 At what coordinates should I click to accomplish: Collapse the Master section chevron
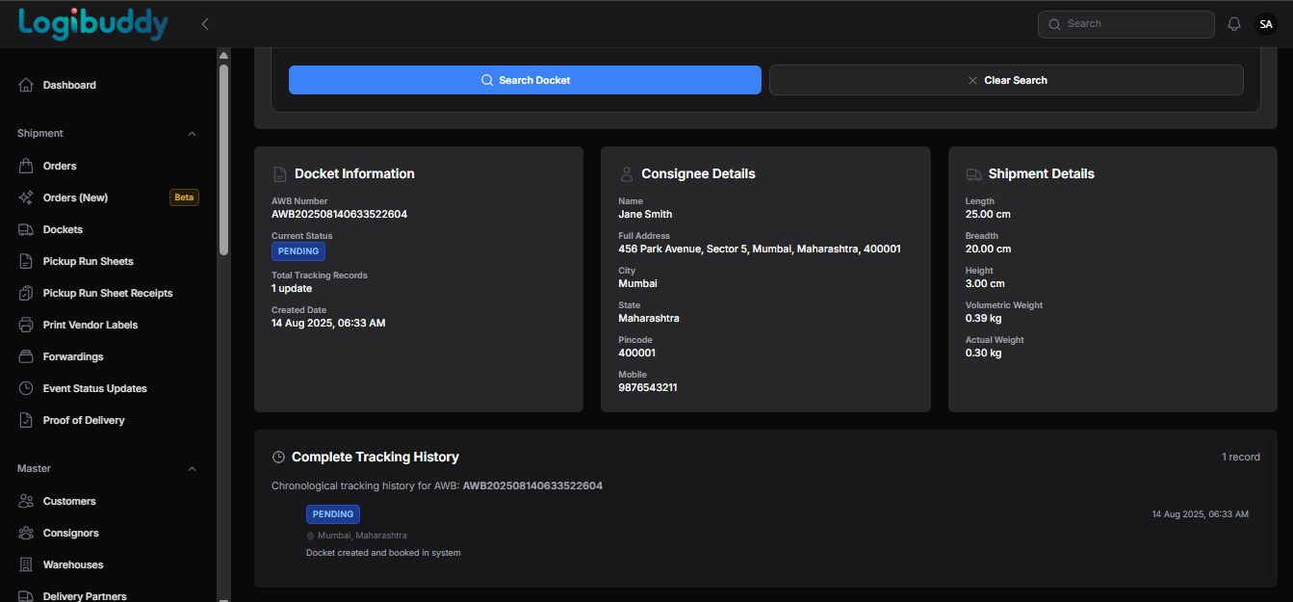[x=192, y=469]
